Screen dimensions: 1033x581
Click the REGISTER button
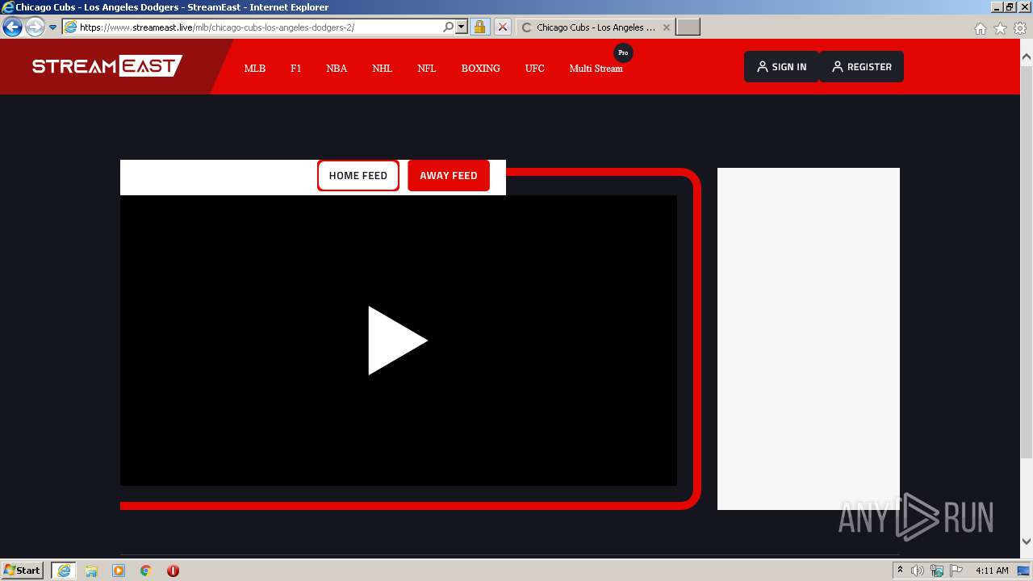(862, 67)
